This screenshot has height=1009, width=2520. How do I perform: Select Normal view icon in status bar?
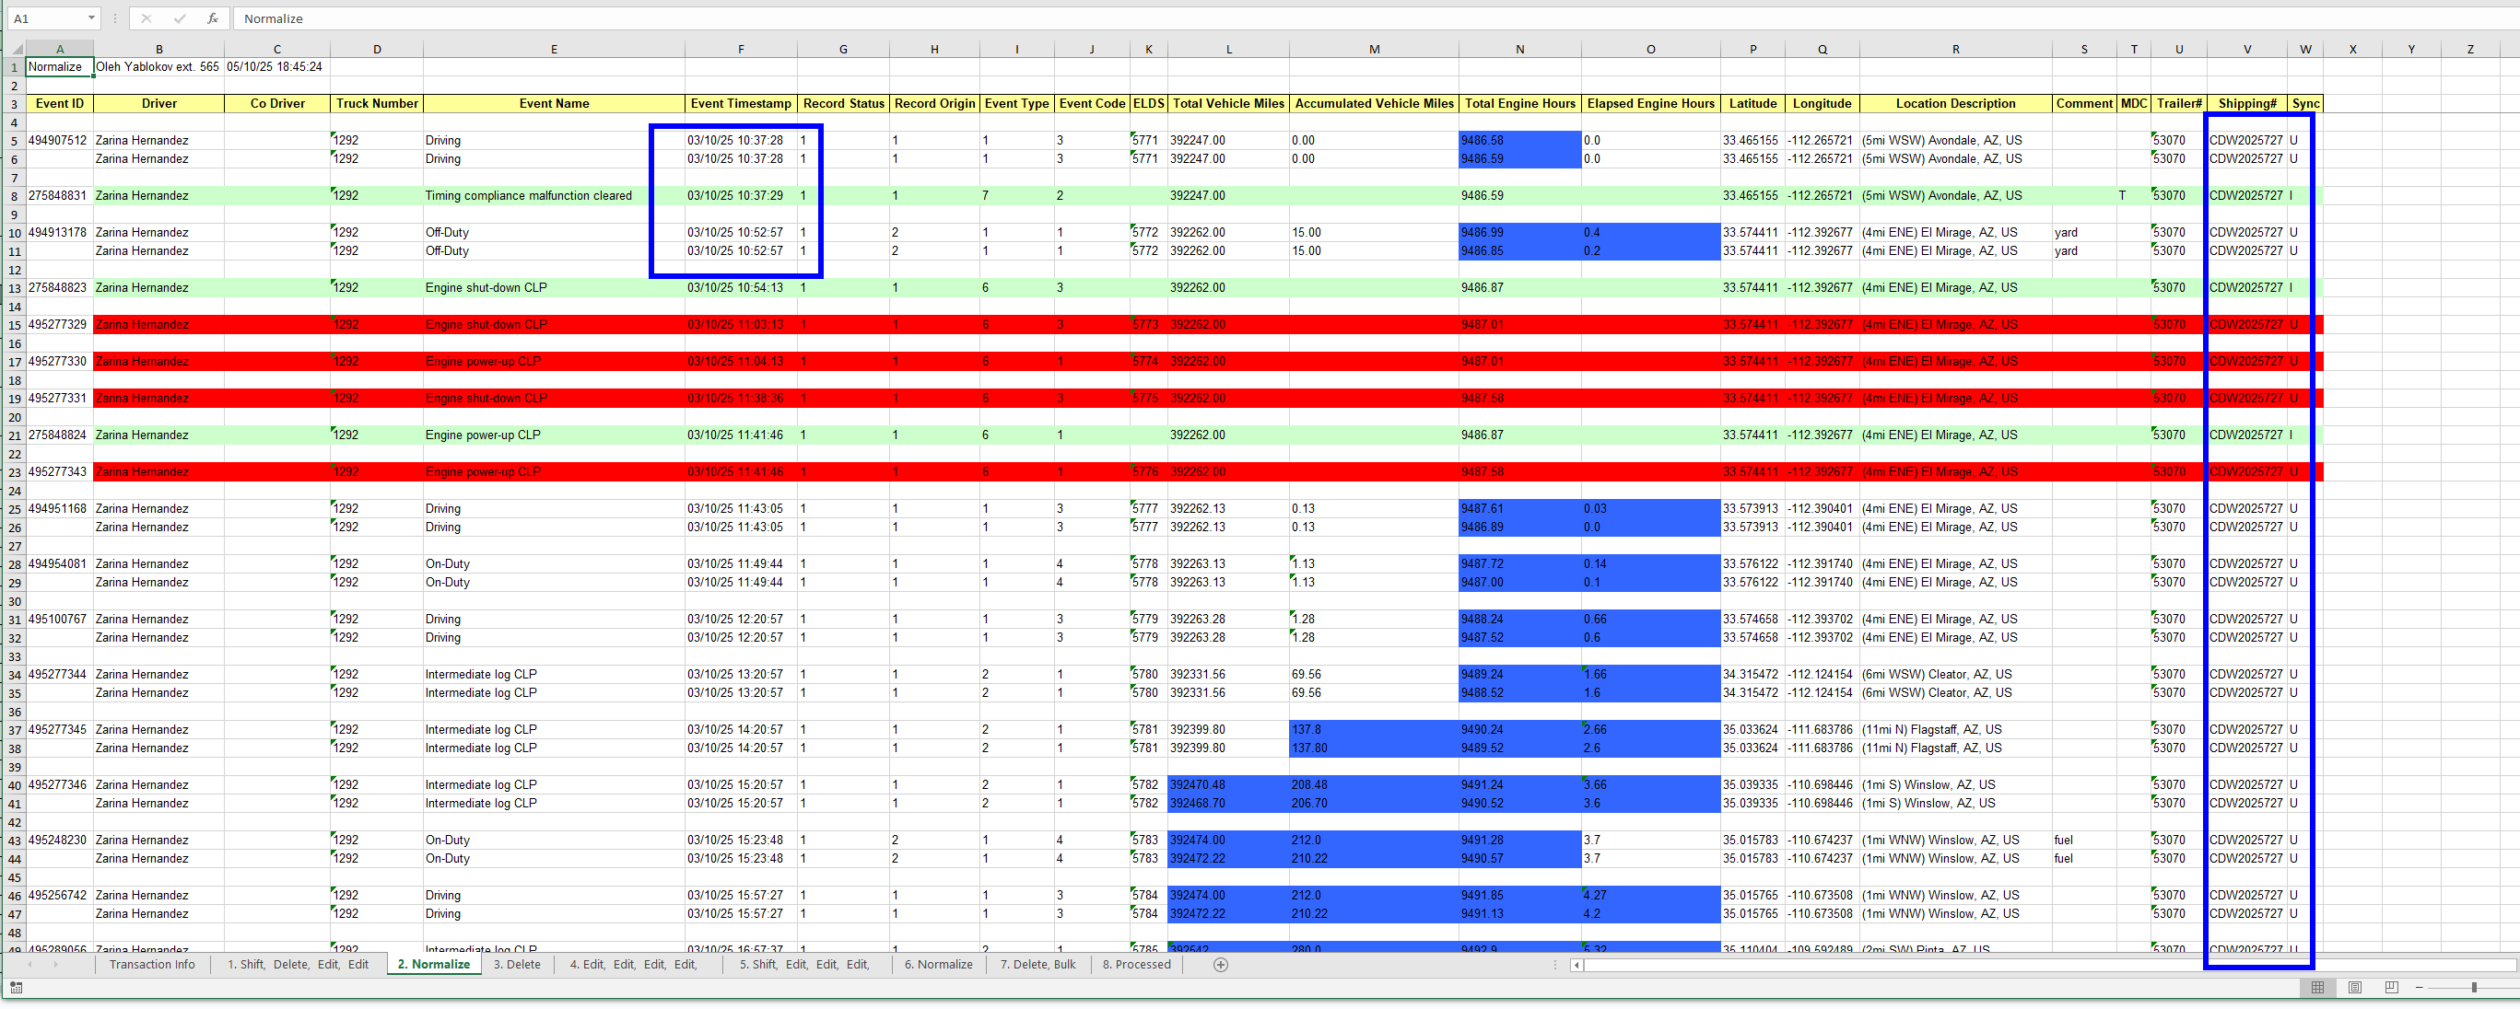point(2317,988)
